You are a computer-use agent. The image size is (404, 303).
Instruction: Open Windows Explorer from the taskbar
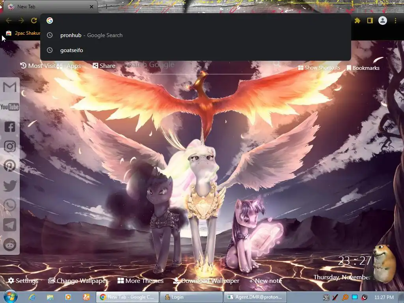click(x=50, y=297)
